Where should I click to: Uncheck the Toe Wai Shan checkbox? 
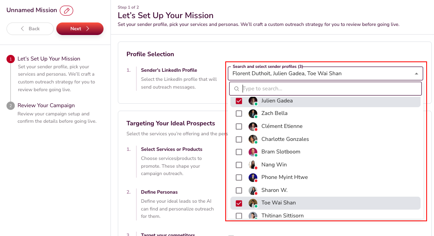239,203
